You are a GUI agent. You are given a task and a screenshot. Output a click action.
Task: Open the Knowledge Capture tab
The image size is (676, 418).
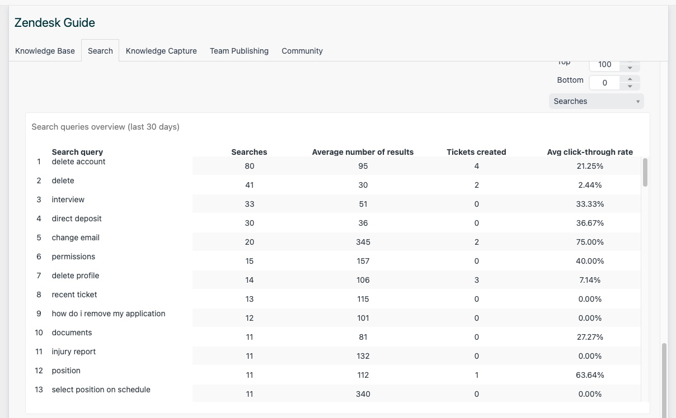[161, 51]
